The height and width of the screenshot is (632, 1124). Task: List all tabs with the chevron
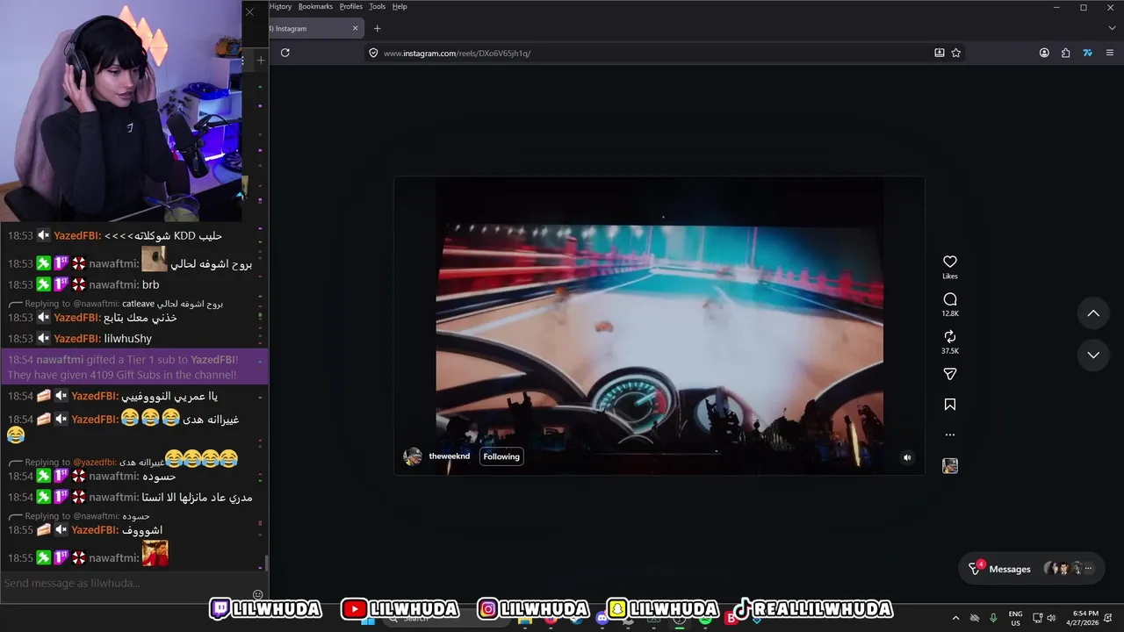coord(1112,28)
